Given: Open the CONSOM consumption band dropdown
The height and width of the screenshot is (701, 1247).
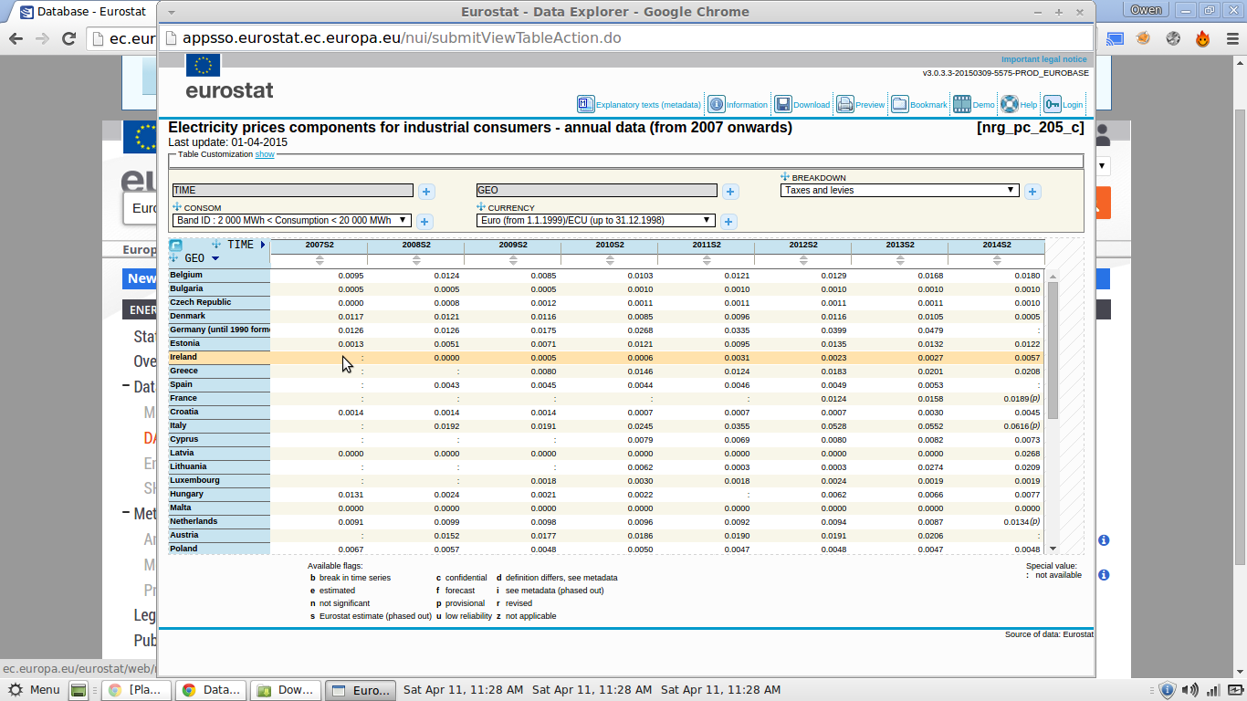Looking at the screenshot, I should 292,220.
